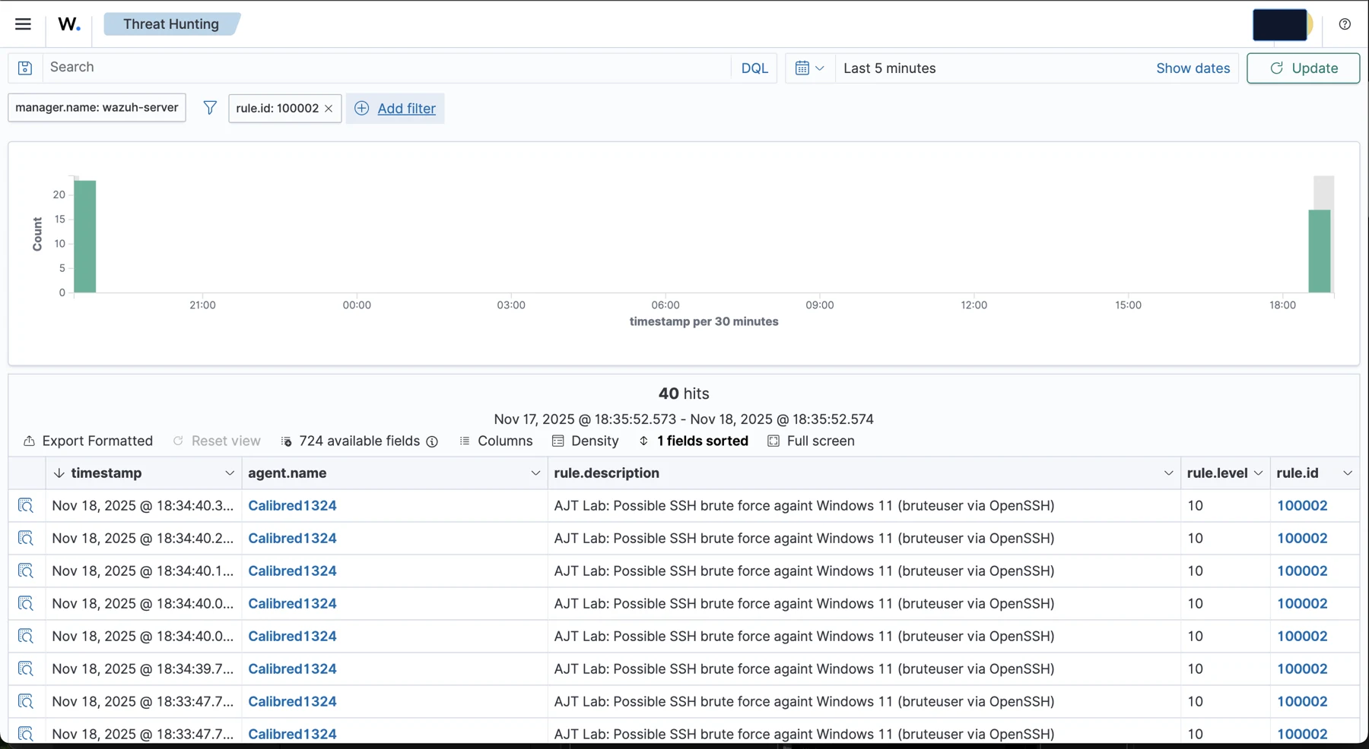This screenshot has height=749, width=1369.
Task: Open Calibred1324 link in 18:34:39.7 row
Action: [292, 669]
